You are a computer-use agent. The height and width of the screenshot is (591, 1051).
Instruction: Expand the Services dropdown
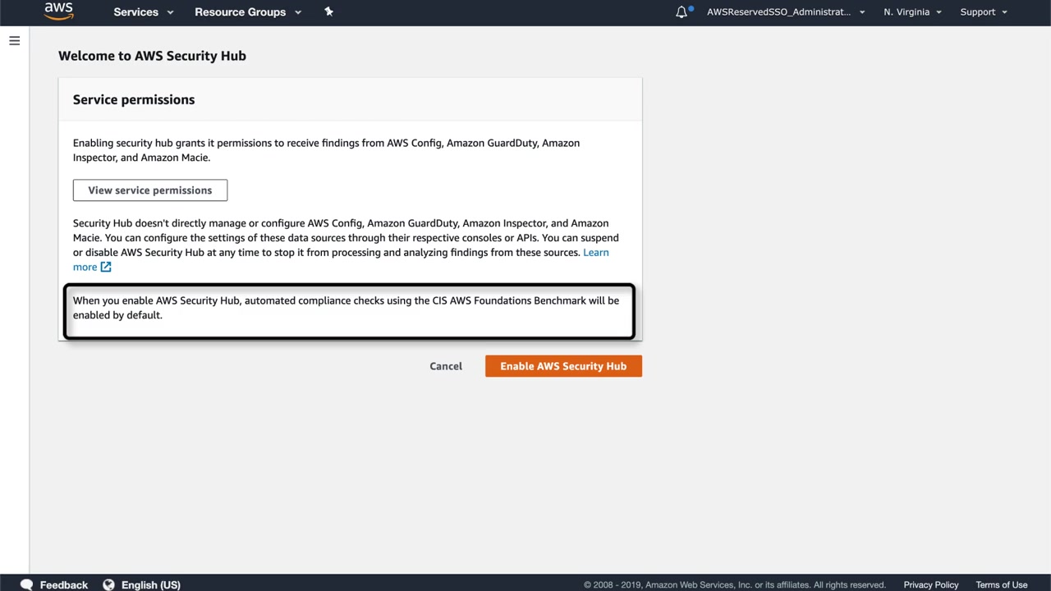(x=144, y=12)
